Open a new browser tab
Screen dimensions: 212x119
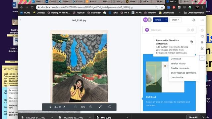pos(195,1)
